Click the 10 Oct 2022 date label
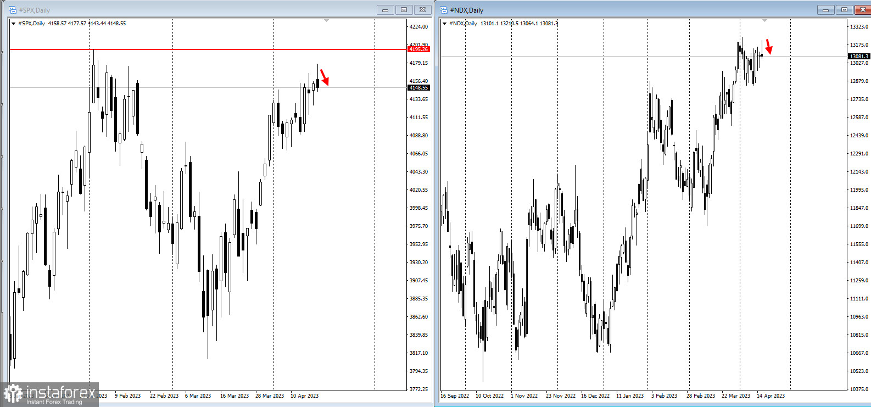This screenshot has height=407, width=871. tap(489, 396)
